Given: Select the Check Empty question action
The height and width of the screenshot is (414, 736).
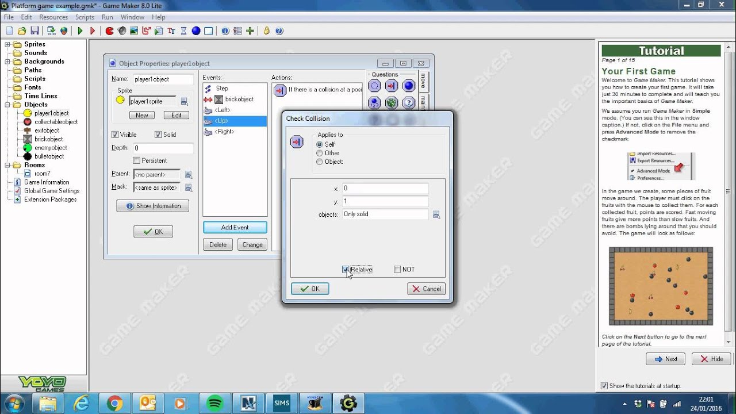Looking at the screenshot, I should [x=374, y=86].
